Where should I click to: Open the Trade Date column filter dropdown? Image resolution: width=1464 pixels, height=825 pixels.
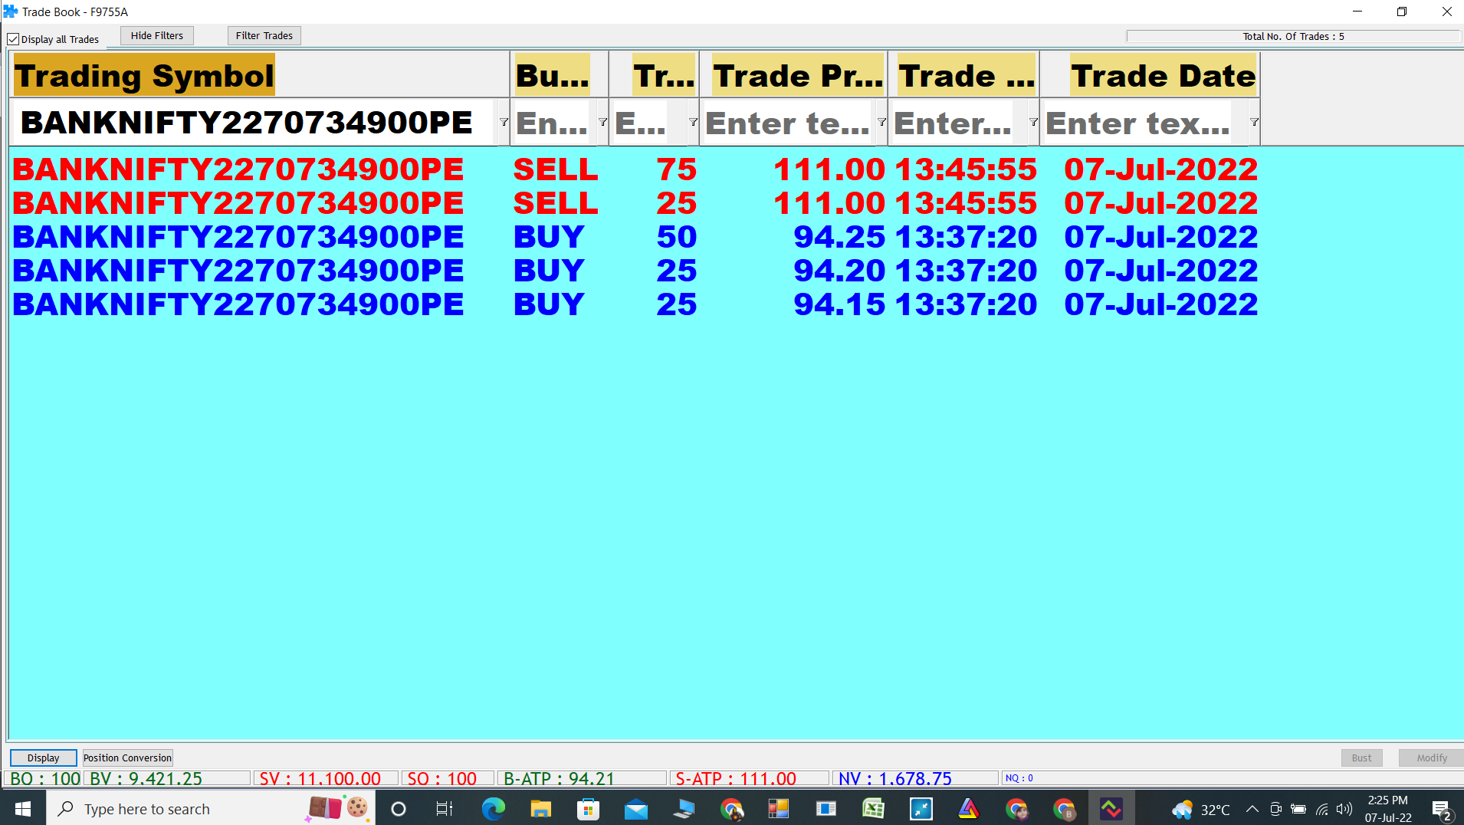click(x=1254, y=123)
